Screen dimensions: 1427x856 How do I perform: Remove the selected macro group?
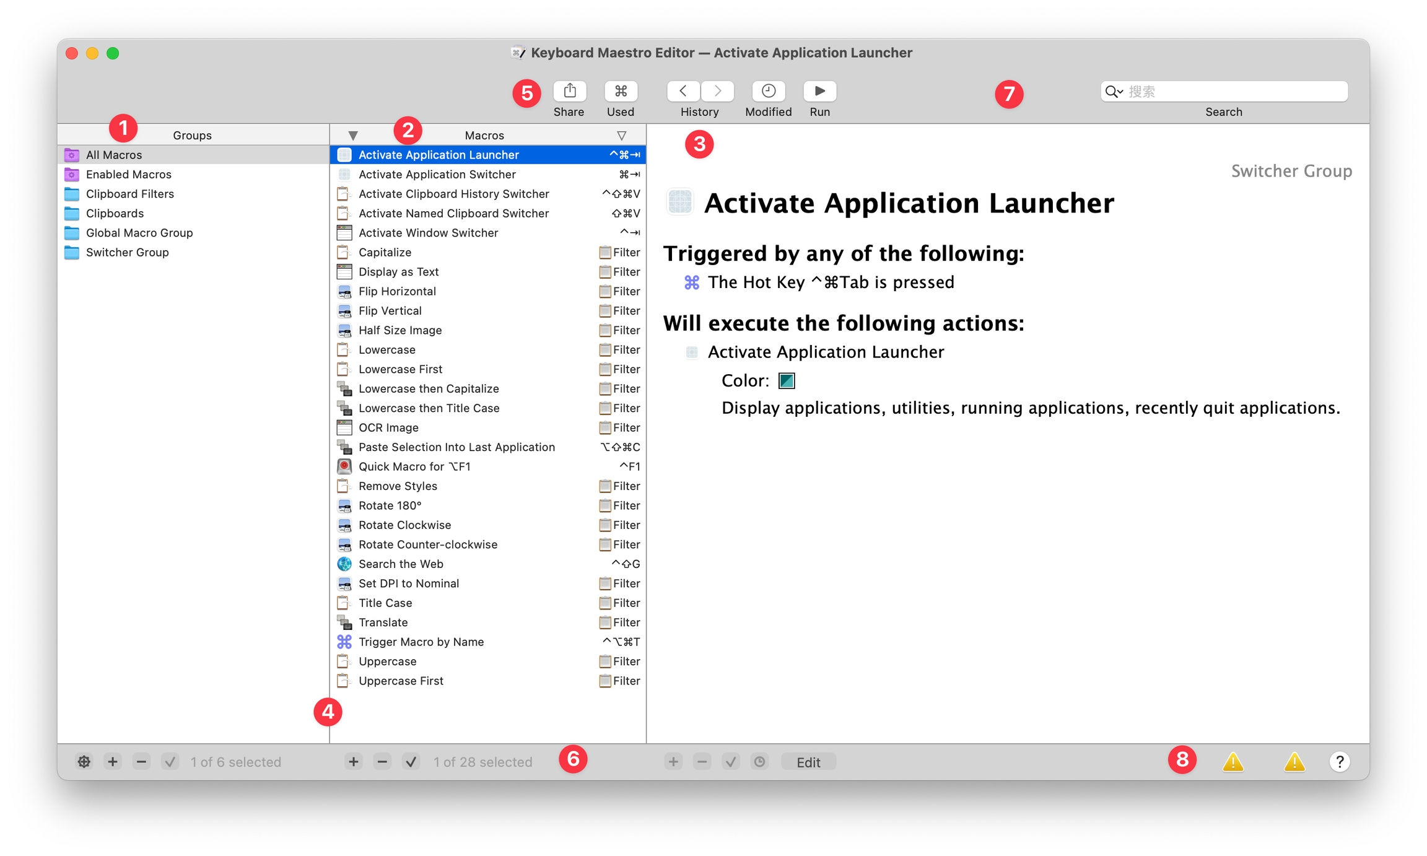[x=141, y=761]
